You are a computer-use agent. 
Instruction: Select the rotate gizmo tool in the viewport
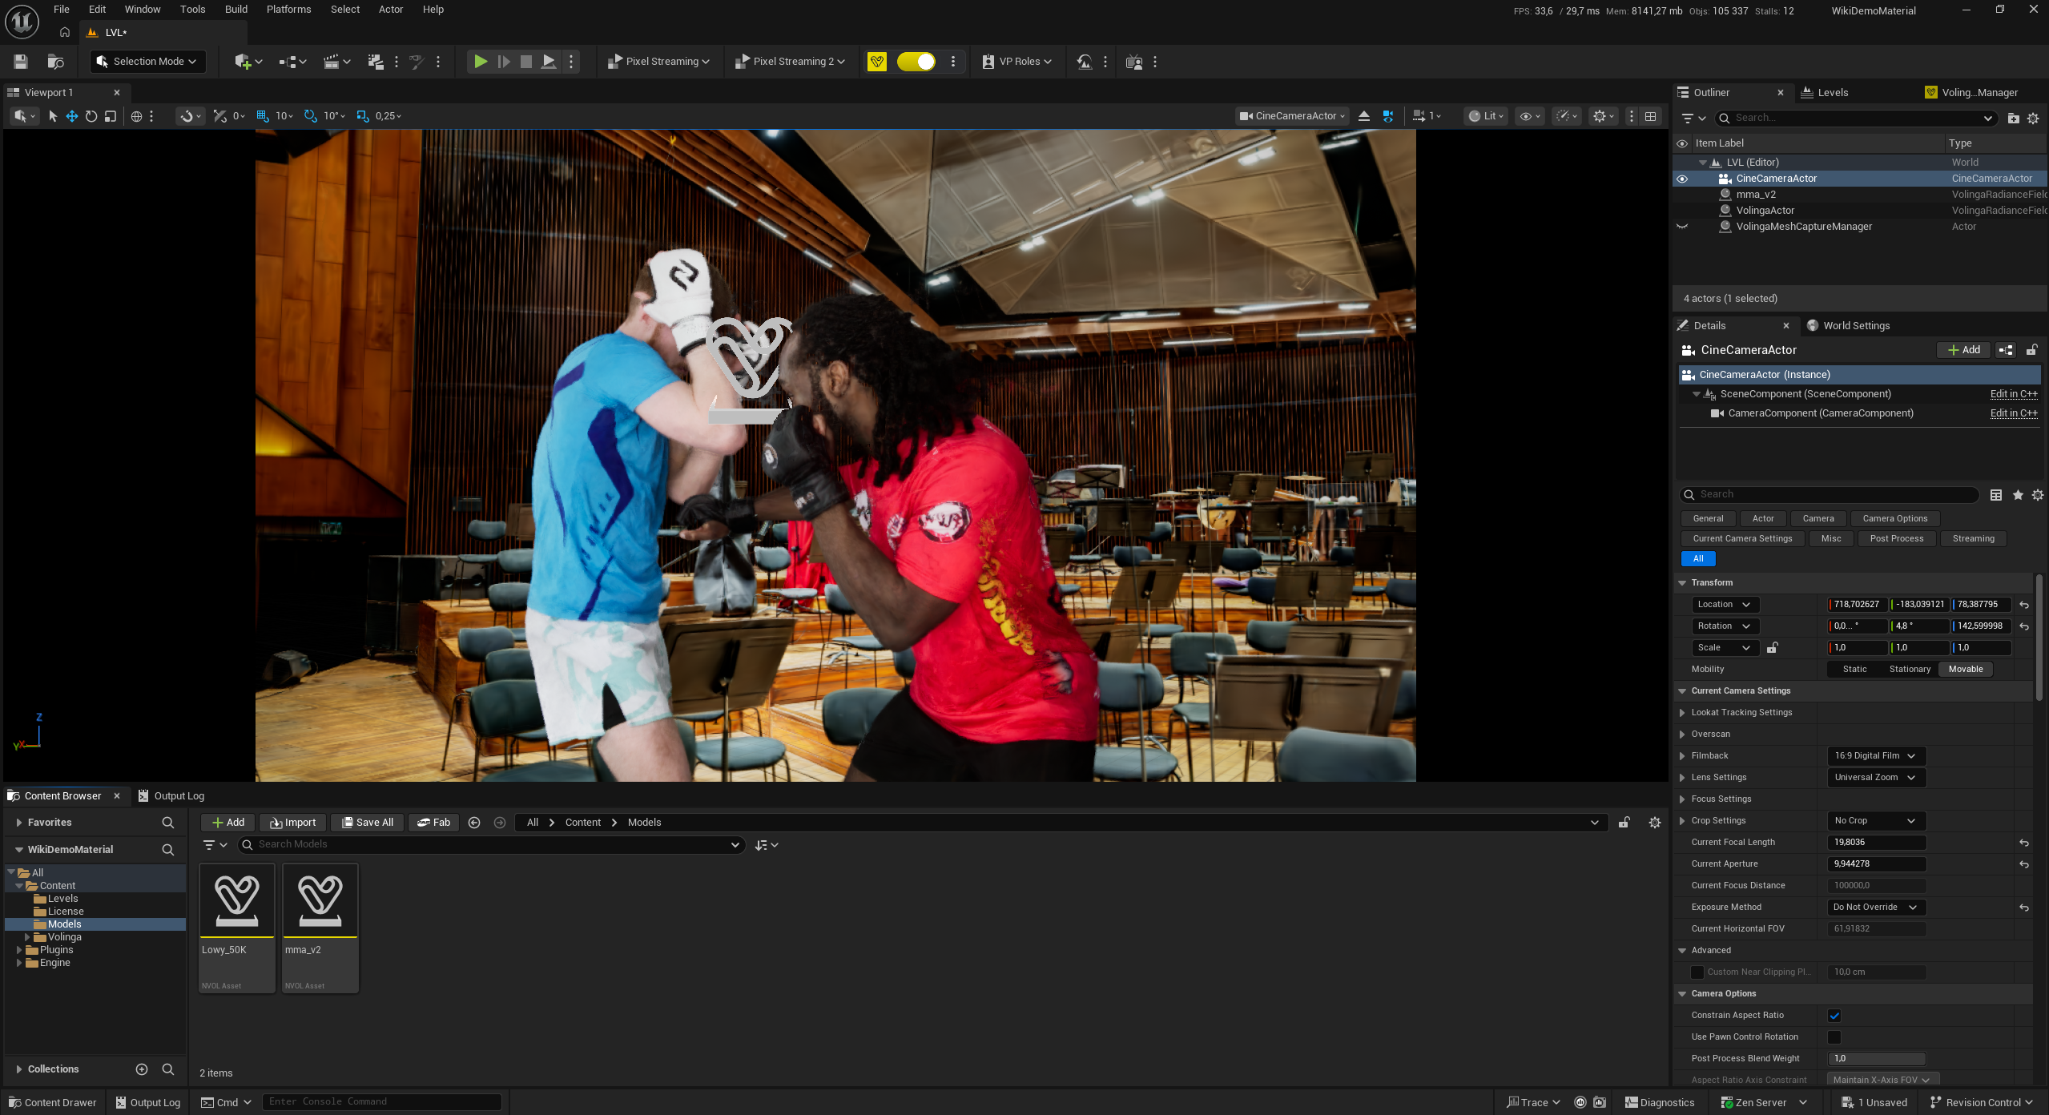tap(91, 116)
